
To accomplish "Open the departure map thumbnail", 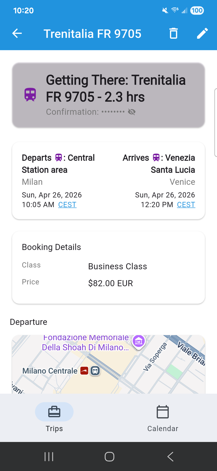I will (108, 365).
